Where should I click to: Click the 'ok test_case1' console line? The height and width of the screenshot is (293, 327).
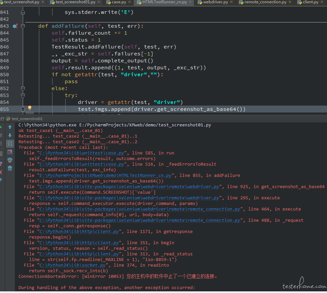[60, 131]
